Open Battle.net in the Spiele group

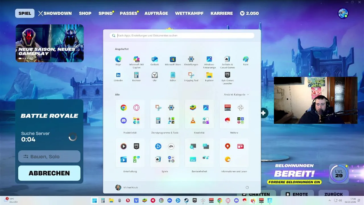coord(158,146)
